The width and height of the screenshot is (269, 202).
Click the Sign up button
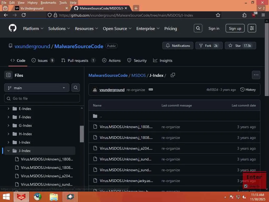click(x=235, y=28)
